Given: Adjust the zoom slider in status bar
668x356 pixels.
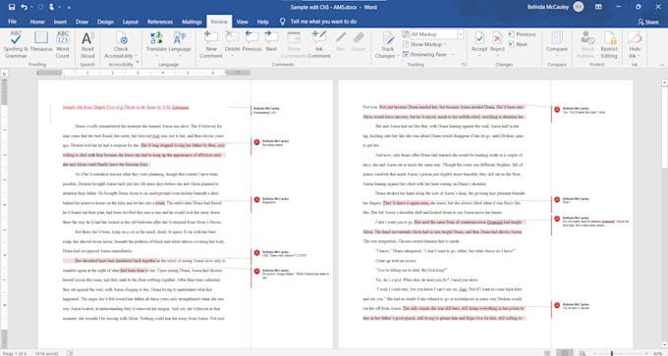Looking at the screenshot, I should point(612,353).
